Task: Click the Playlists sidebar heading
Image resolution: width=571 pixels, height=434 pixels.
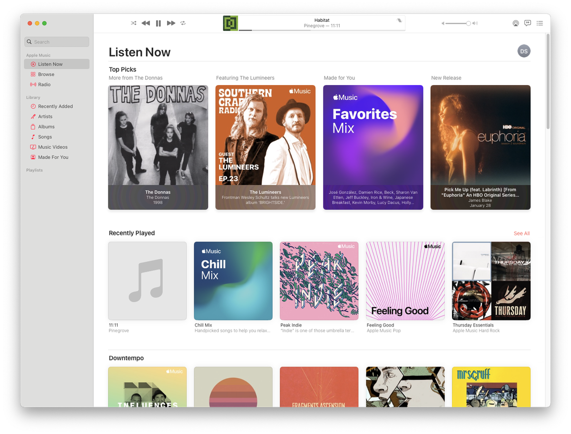Action: tap(34, 170)
